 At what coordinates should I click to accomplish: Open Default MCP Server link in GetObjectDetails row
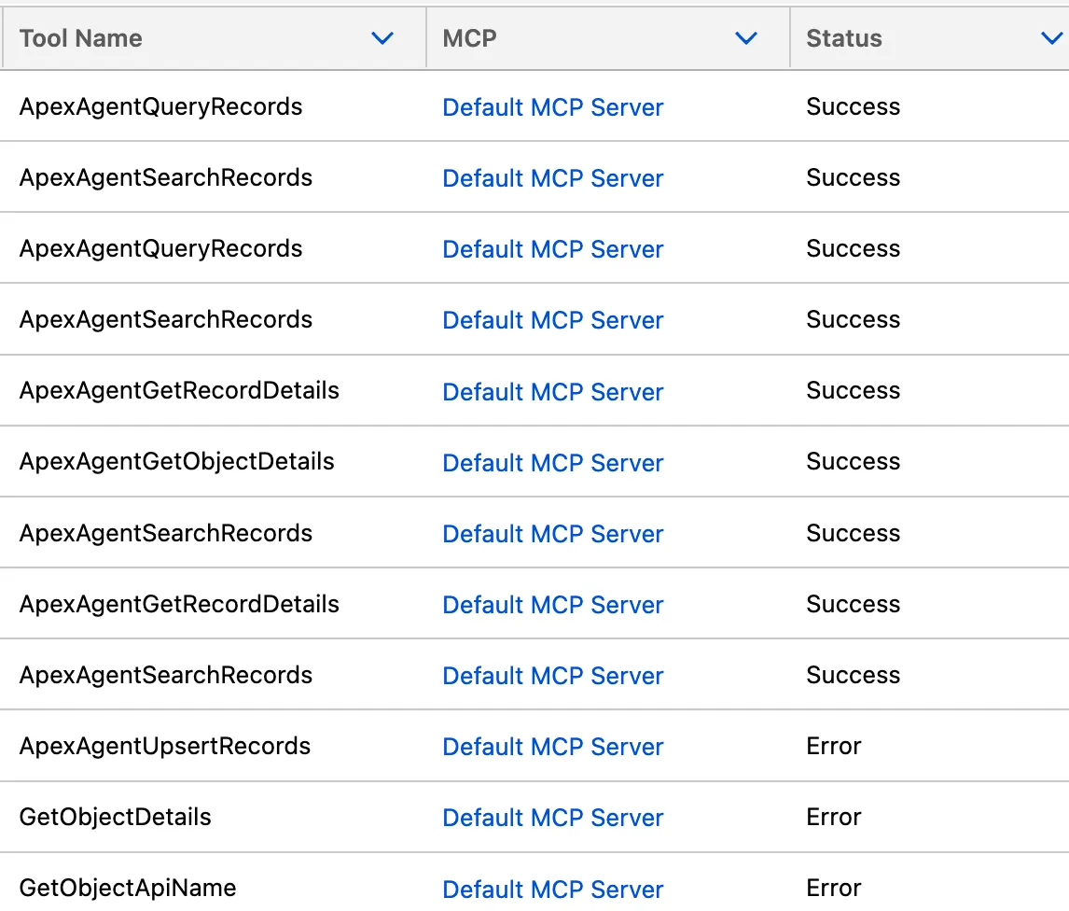[552, 818]
